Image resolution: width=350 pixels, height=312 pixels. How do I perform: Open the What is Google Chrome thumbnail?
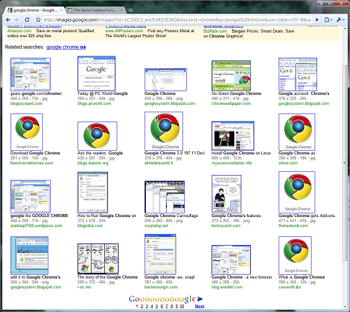(295, 256)
